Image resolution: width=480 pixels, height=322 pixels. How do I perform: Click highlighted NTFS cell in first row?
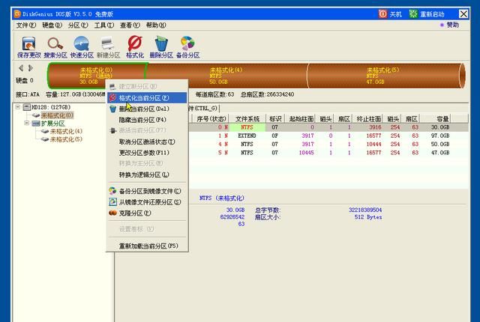pyautogui.click(x=247, y=127)
